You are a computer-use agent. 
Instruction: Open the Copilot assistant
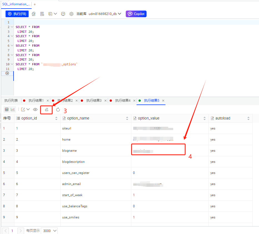(x=136, y=14)
